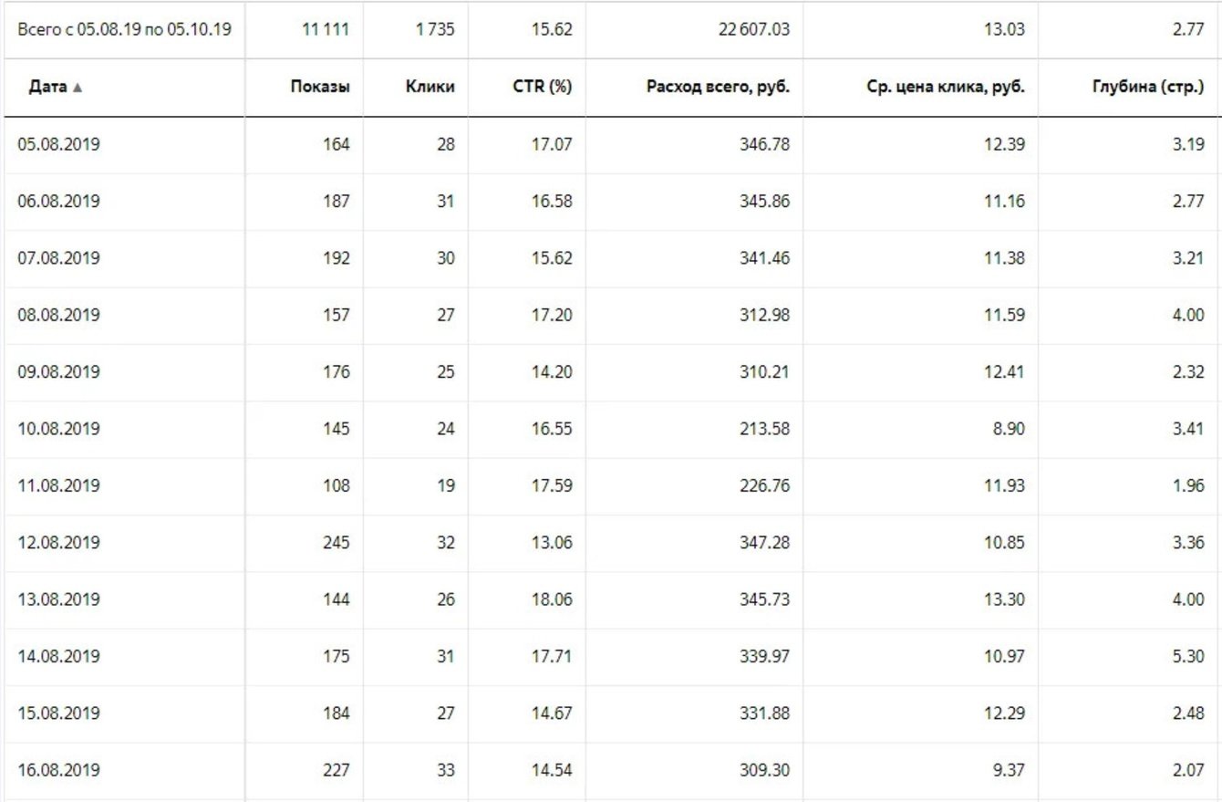The height and width of the screenshot is (802, 1222).
Task: Click total clicks value 1 735
Action: [434, 29]
